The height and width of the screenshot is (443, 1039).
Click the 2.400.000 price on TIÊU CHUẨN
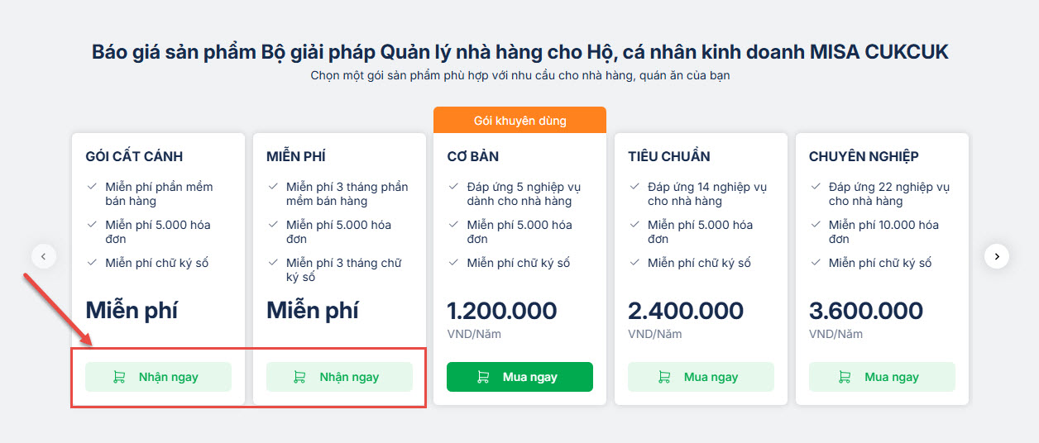[686, 311]
